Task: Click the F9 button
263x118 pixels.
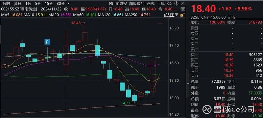Action: coord(111,3)
